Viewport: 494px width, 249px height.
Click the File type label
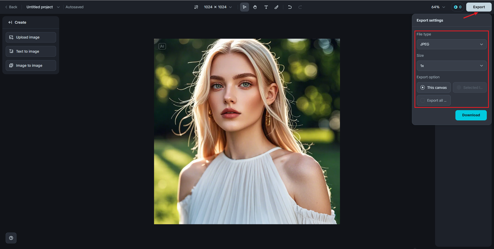click(x=424, y=34)
